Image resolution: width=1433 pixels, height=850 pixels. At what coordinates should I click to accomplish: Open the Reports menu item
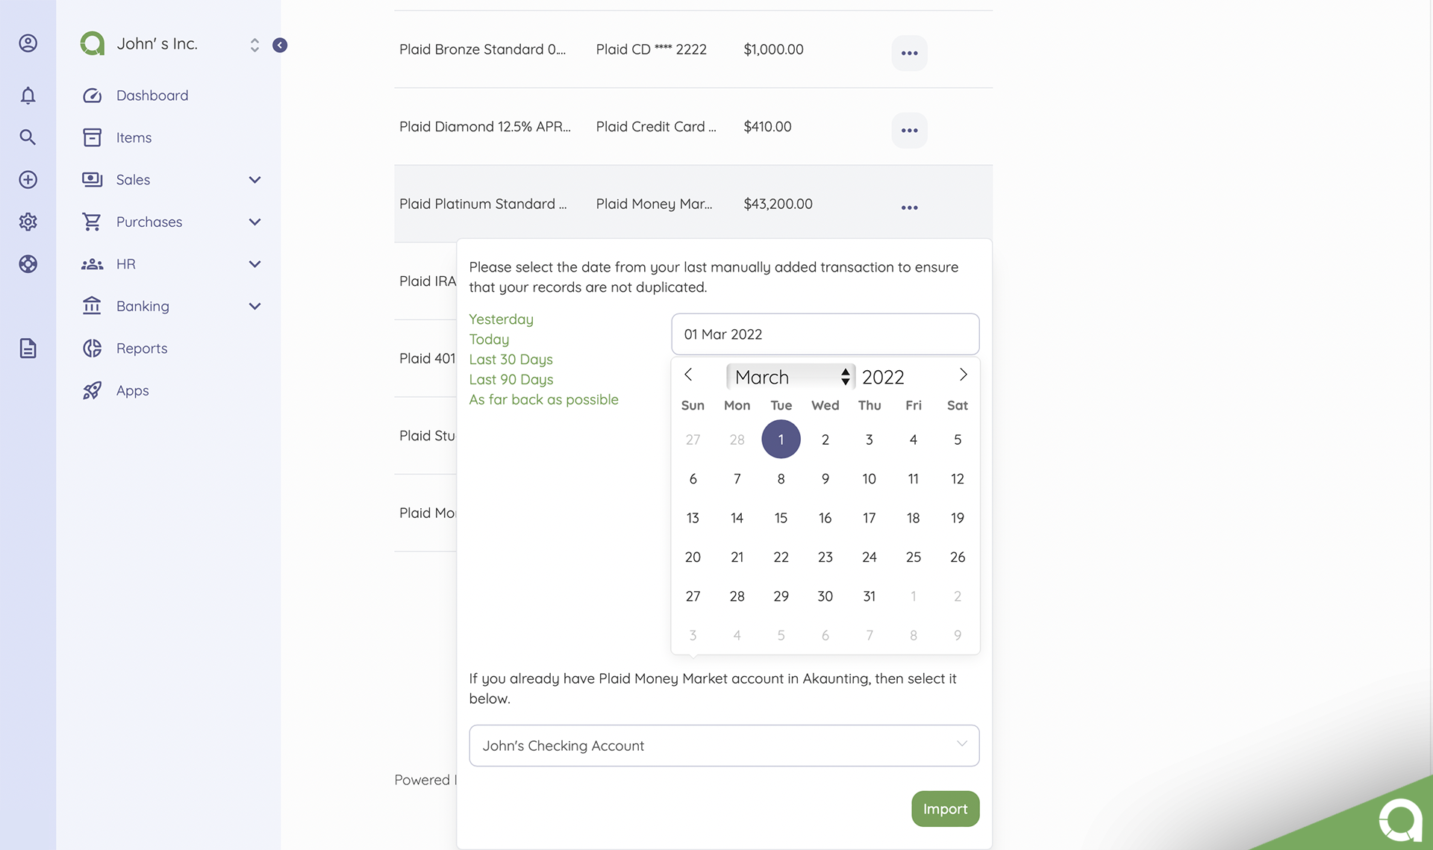[x=142, y=349]
